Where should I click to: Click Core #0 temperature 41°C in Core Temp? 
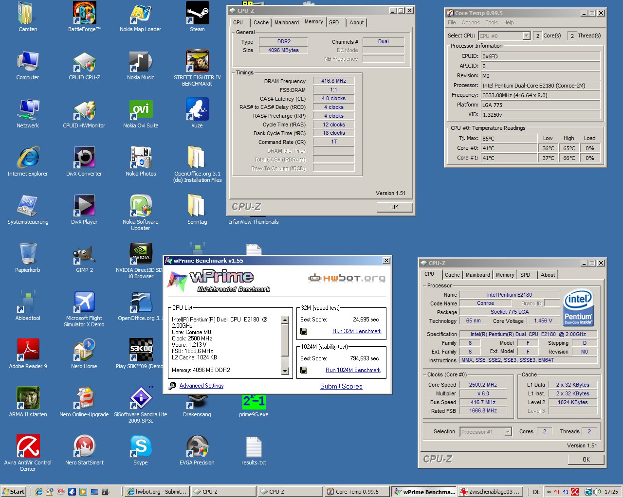(x=509, y=148)
